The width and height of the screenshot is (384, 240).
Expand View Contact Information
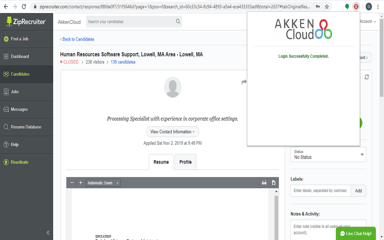click(x=172, y=132)
